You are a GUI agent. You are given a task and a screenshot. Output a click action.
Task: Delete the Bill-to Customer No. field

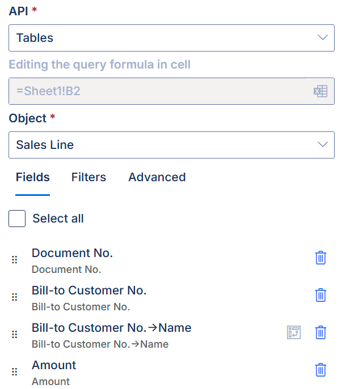[320, 295]
